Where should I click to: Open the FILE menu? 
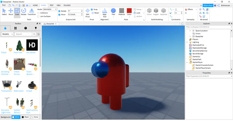coord(4,5)
